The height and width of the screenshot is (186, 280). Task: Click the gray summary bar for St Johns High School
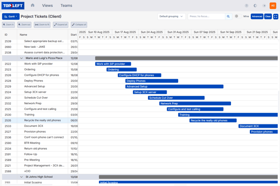coord(188,177)
